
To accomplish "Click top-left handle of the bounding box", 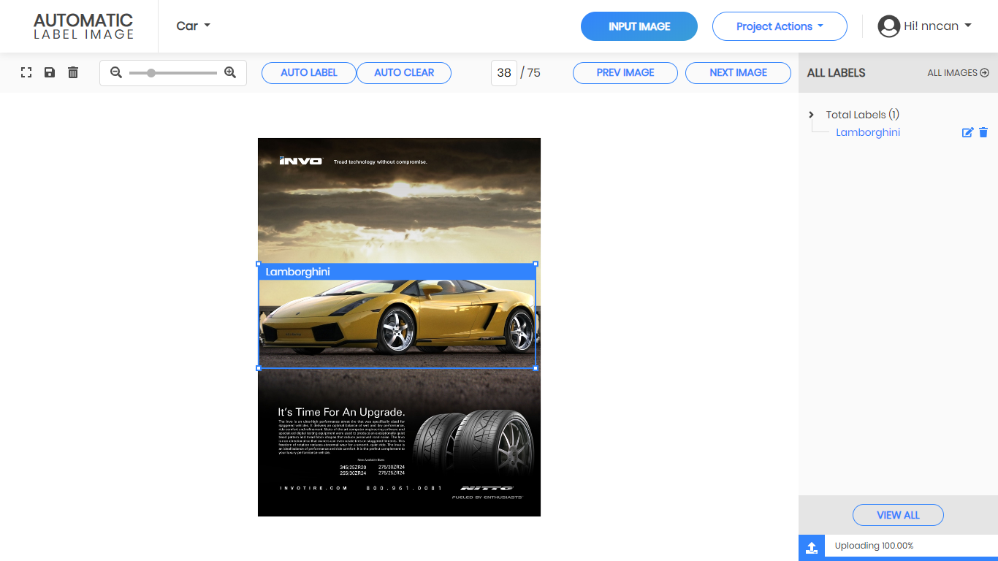I will tap(259, 264).
